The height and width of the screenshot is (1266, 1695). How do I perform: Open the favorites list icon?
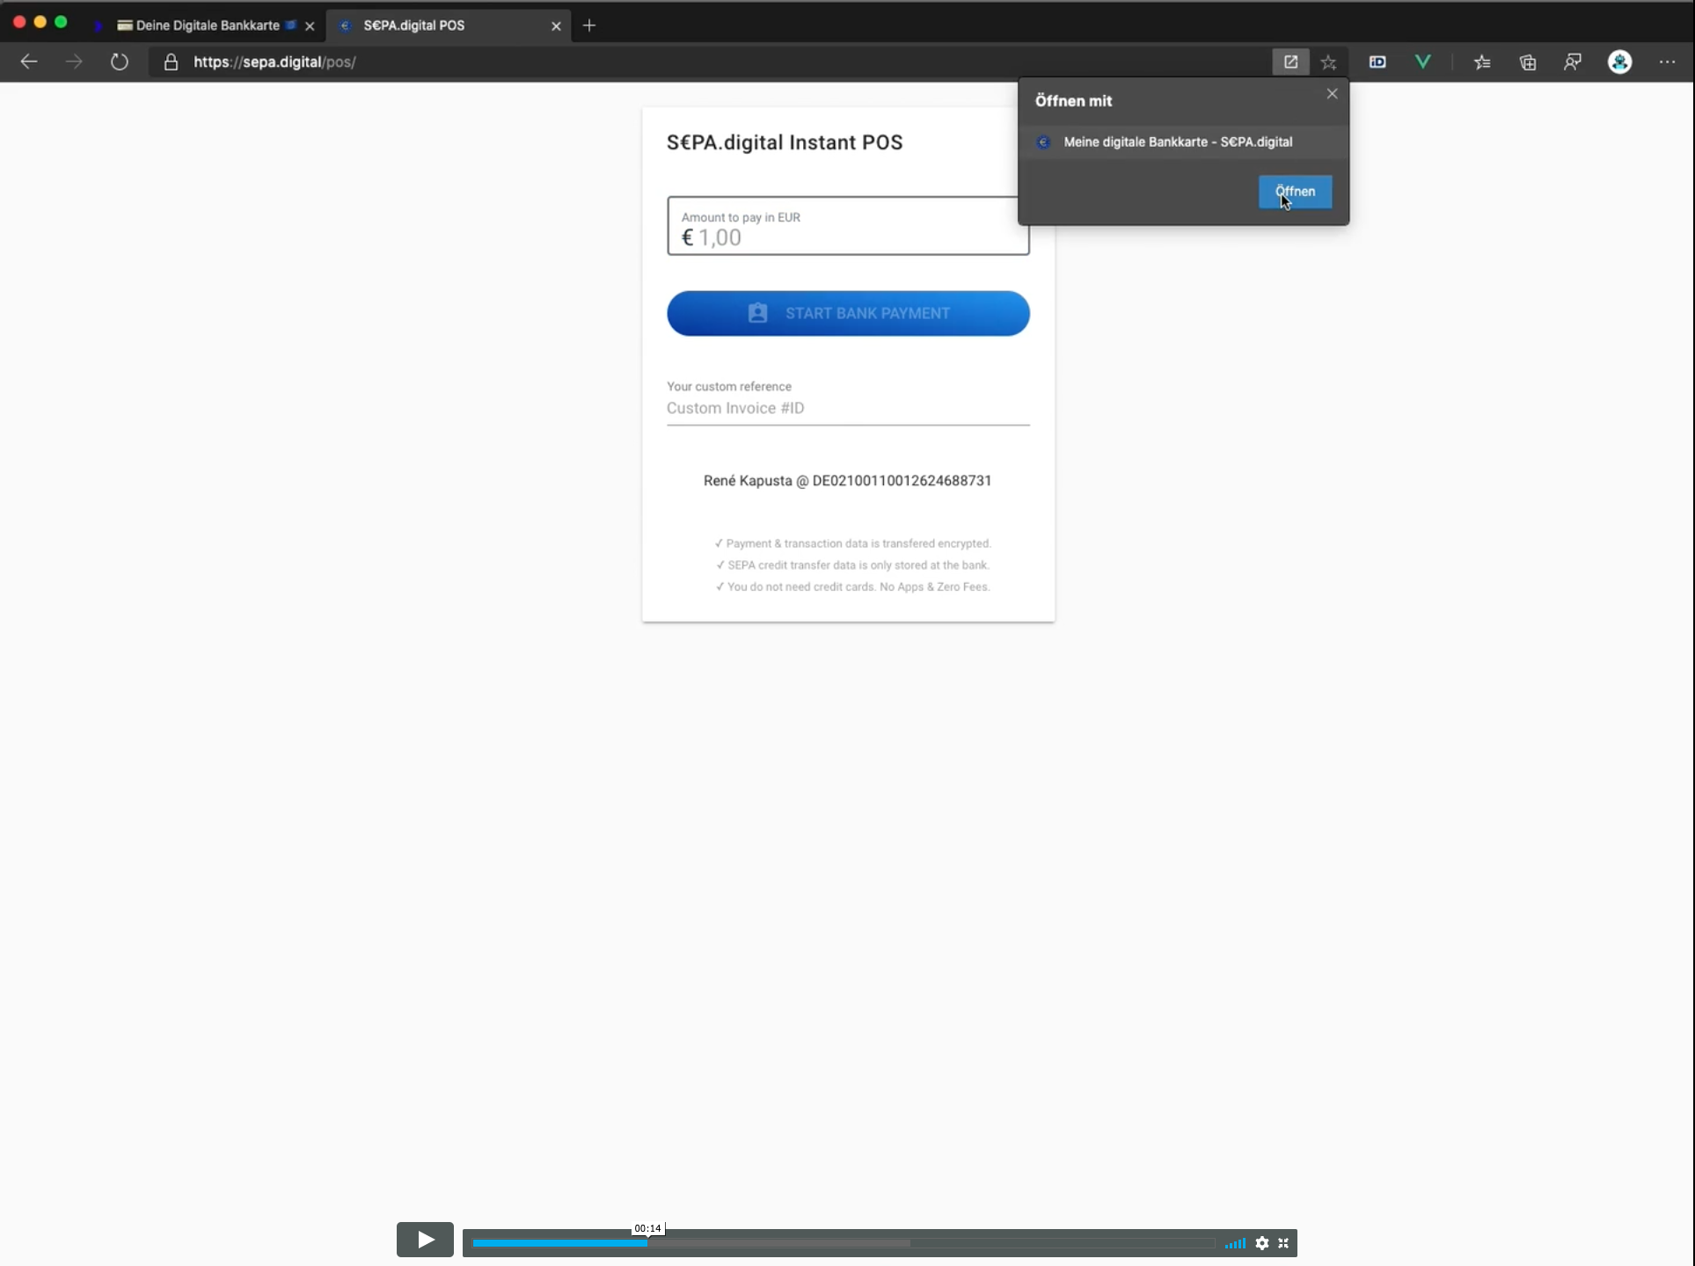point(1482,62)
